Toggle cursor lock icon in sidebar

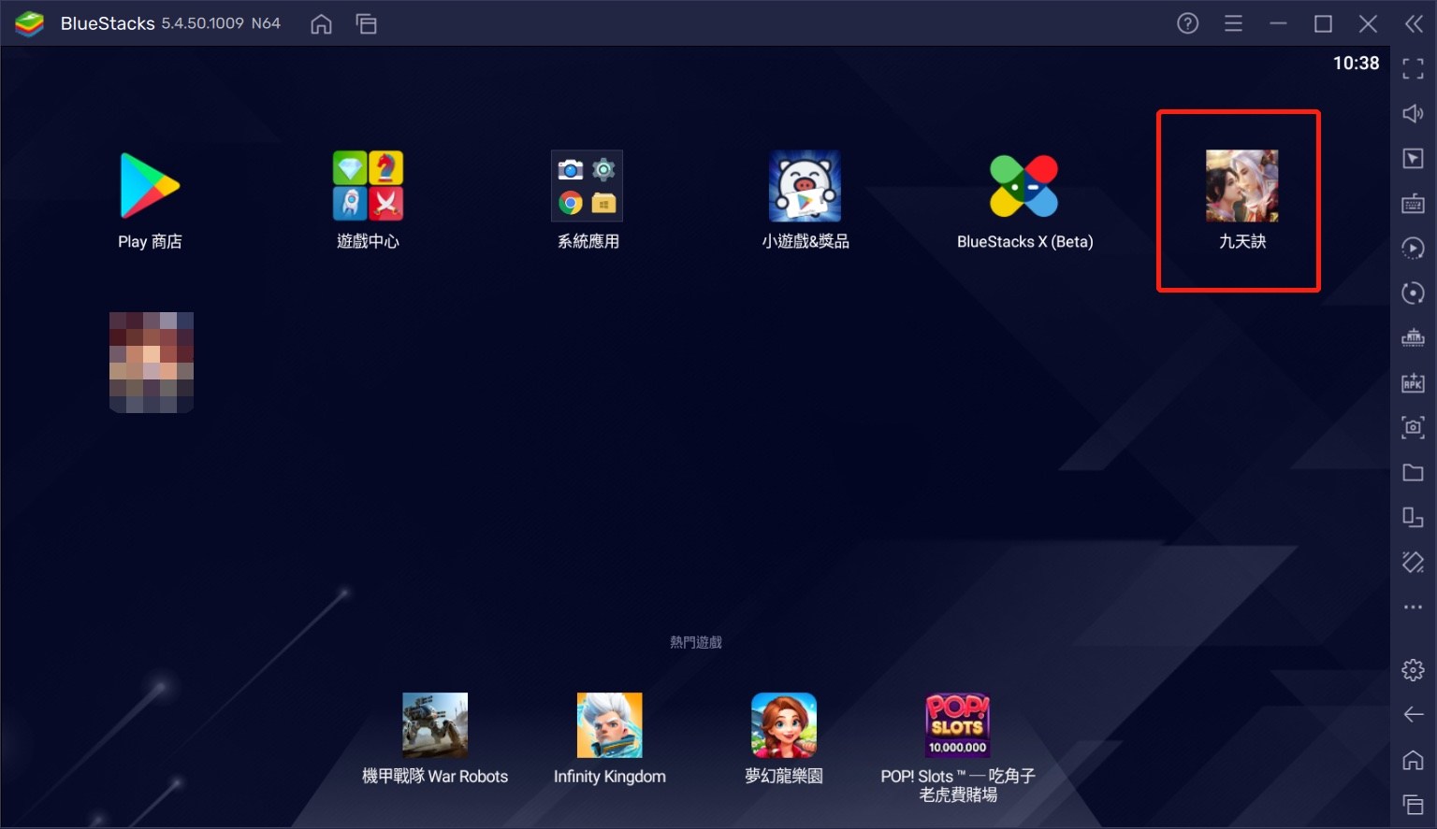pyautogui.click(x=1413, y=158)
